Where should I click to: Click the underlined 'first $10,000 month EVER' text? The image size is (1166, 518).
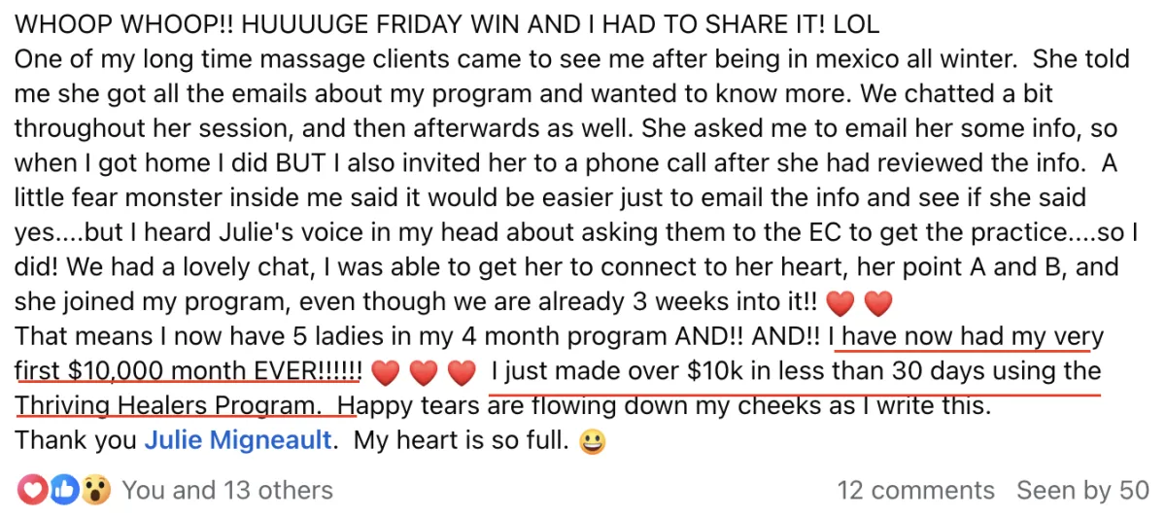[189, 372]
